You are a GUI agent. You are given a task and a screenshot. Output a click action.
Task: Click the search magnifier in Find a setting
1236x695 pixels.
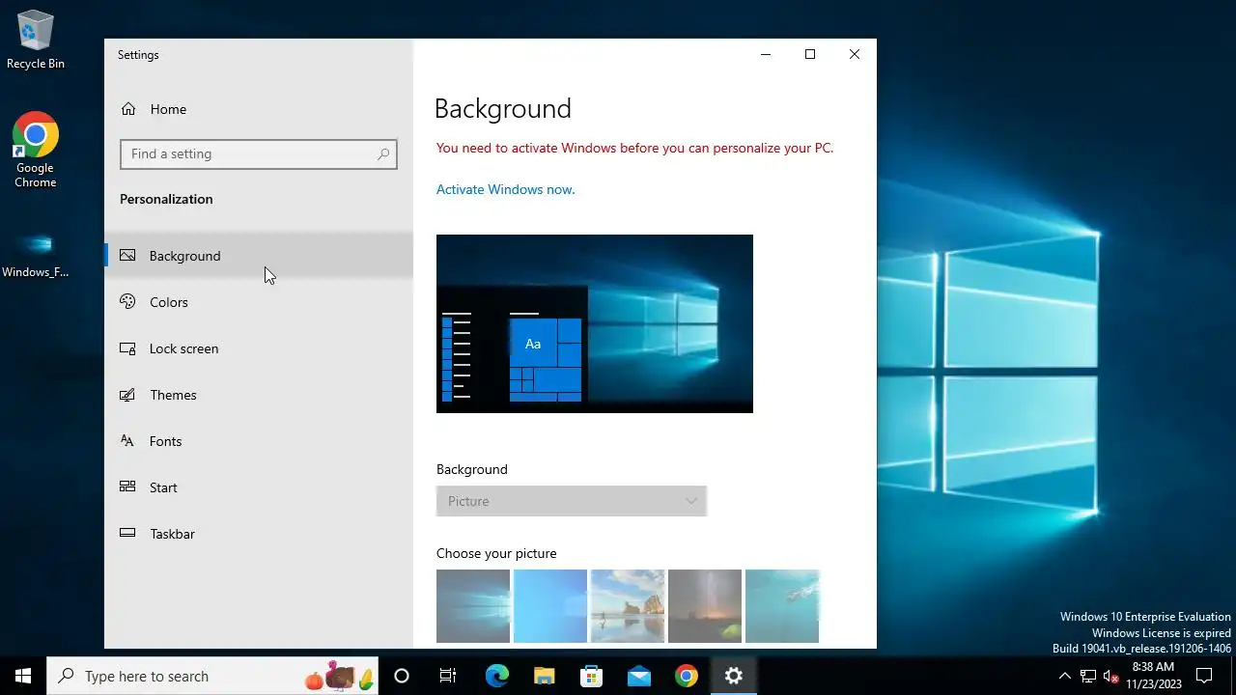383,153
